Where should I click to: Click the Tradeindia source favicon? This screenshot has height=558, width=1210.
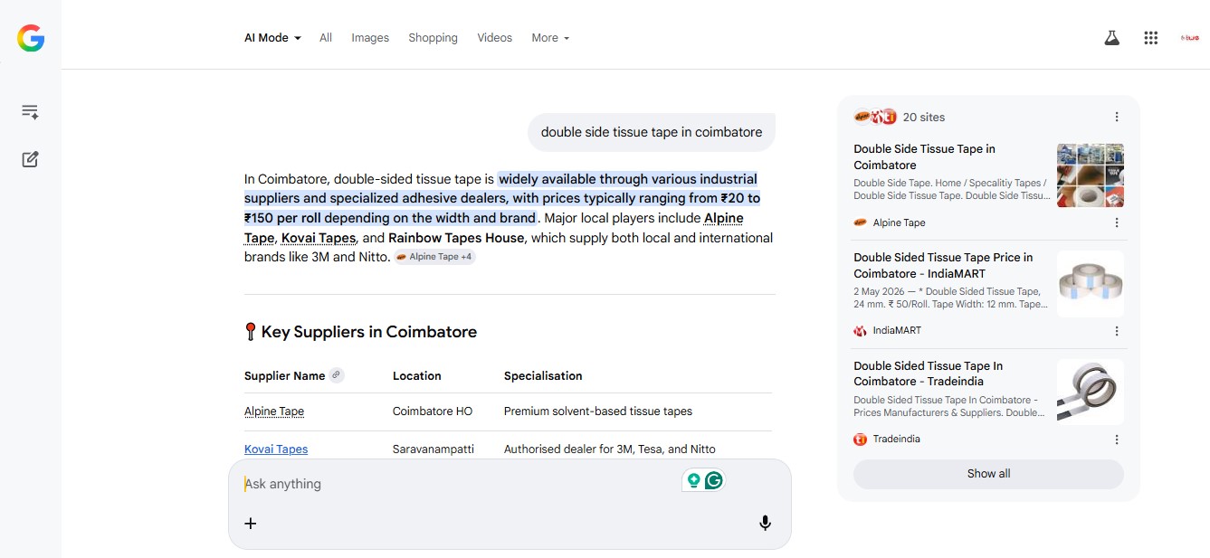860,440
